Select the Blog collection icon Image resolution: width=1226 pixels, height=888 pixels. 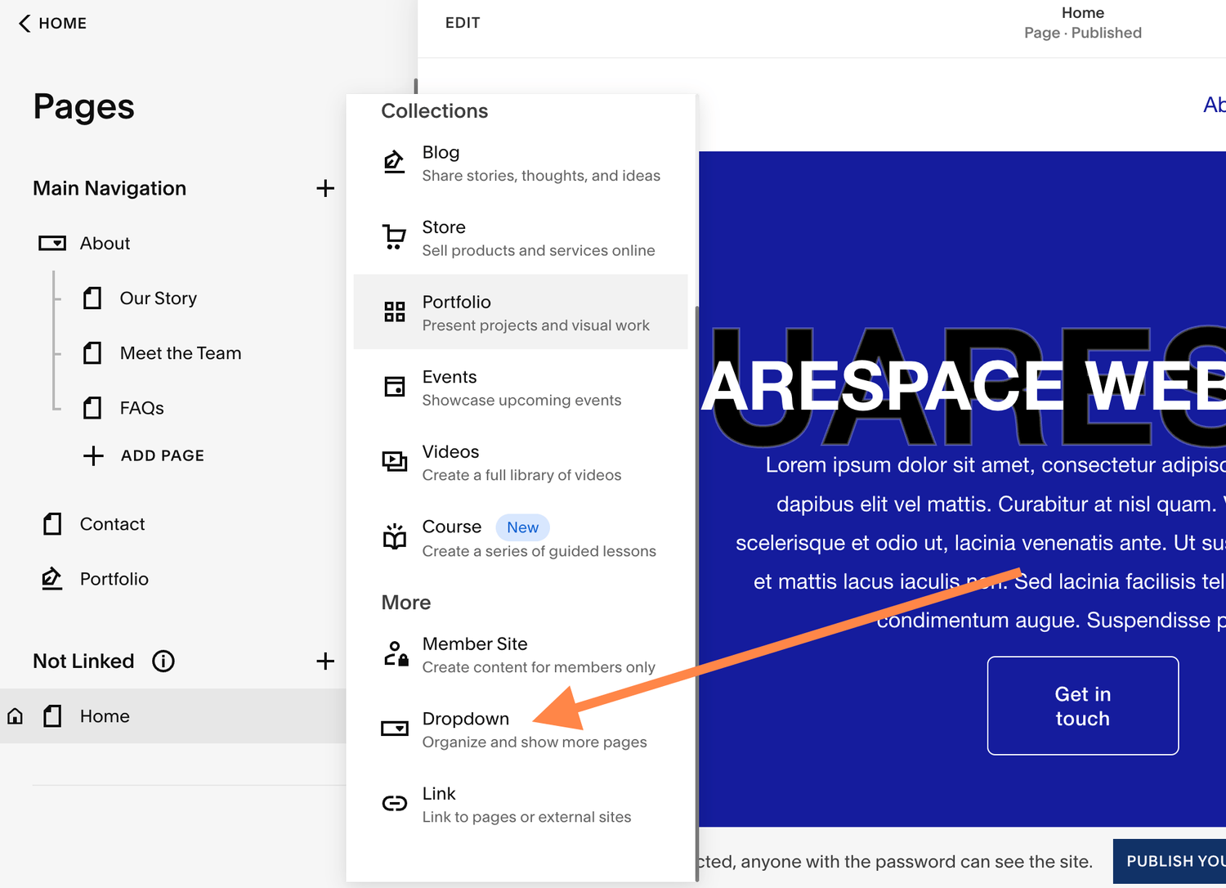[x=395, y=161]
